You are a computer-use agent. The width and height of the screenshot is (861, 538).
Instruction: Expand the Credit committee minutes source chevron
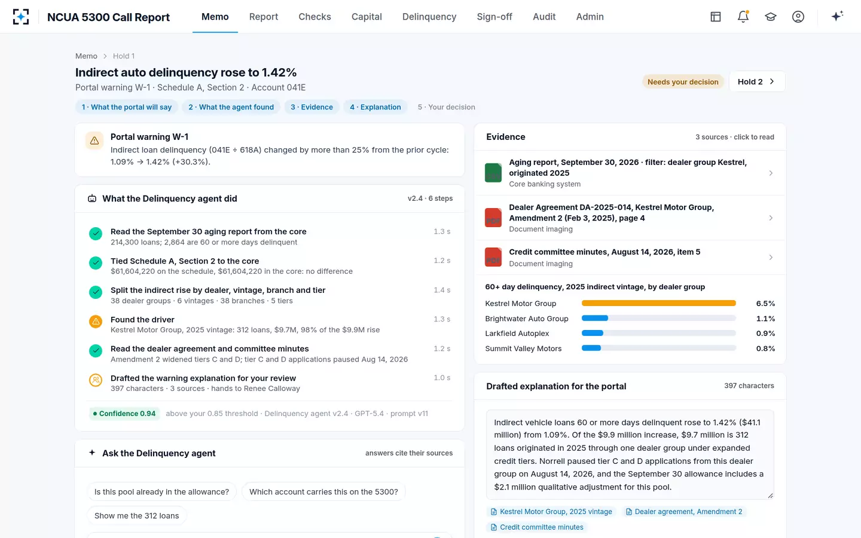[771, 257]
